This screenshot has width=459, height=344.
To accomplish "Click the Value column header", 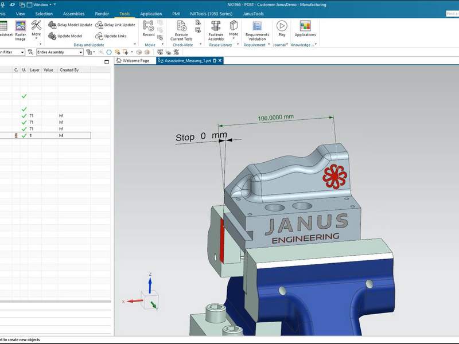I will coord(48,70).
